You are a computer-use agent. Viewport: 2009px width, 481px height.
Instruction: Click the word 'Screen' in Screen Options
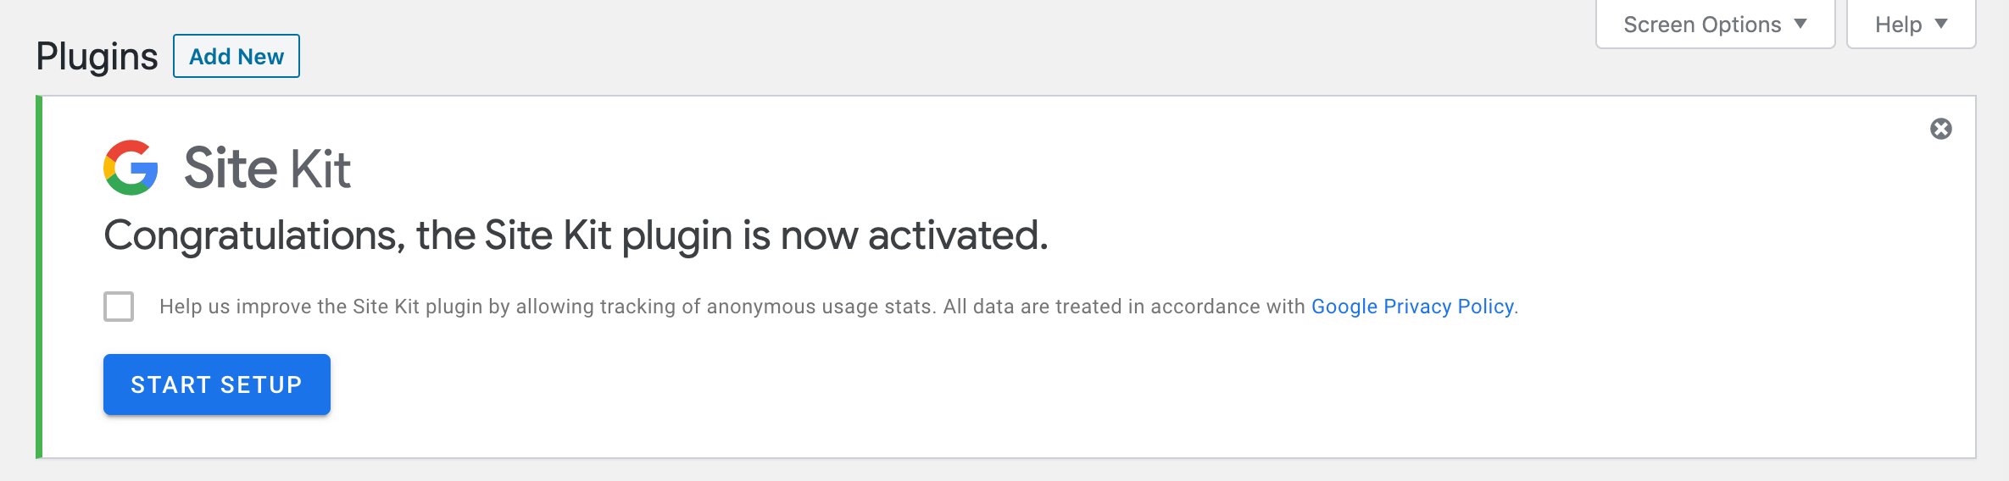(1658, 25)
